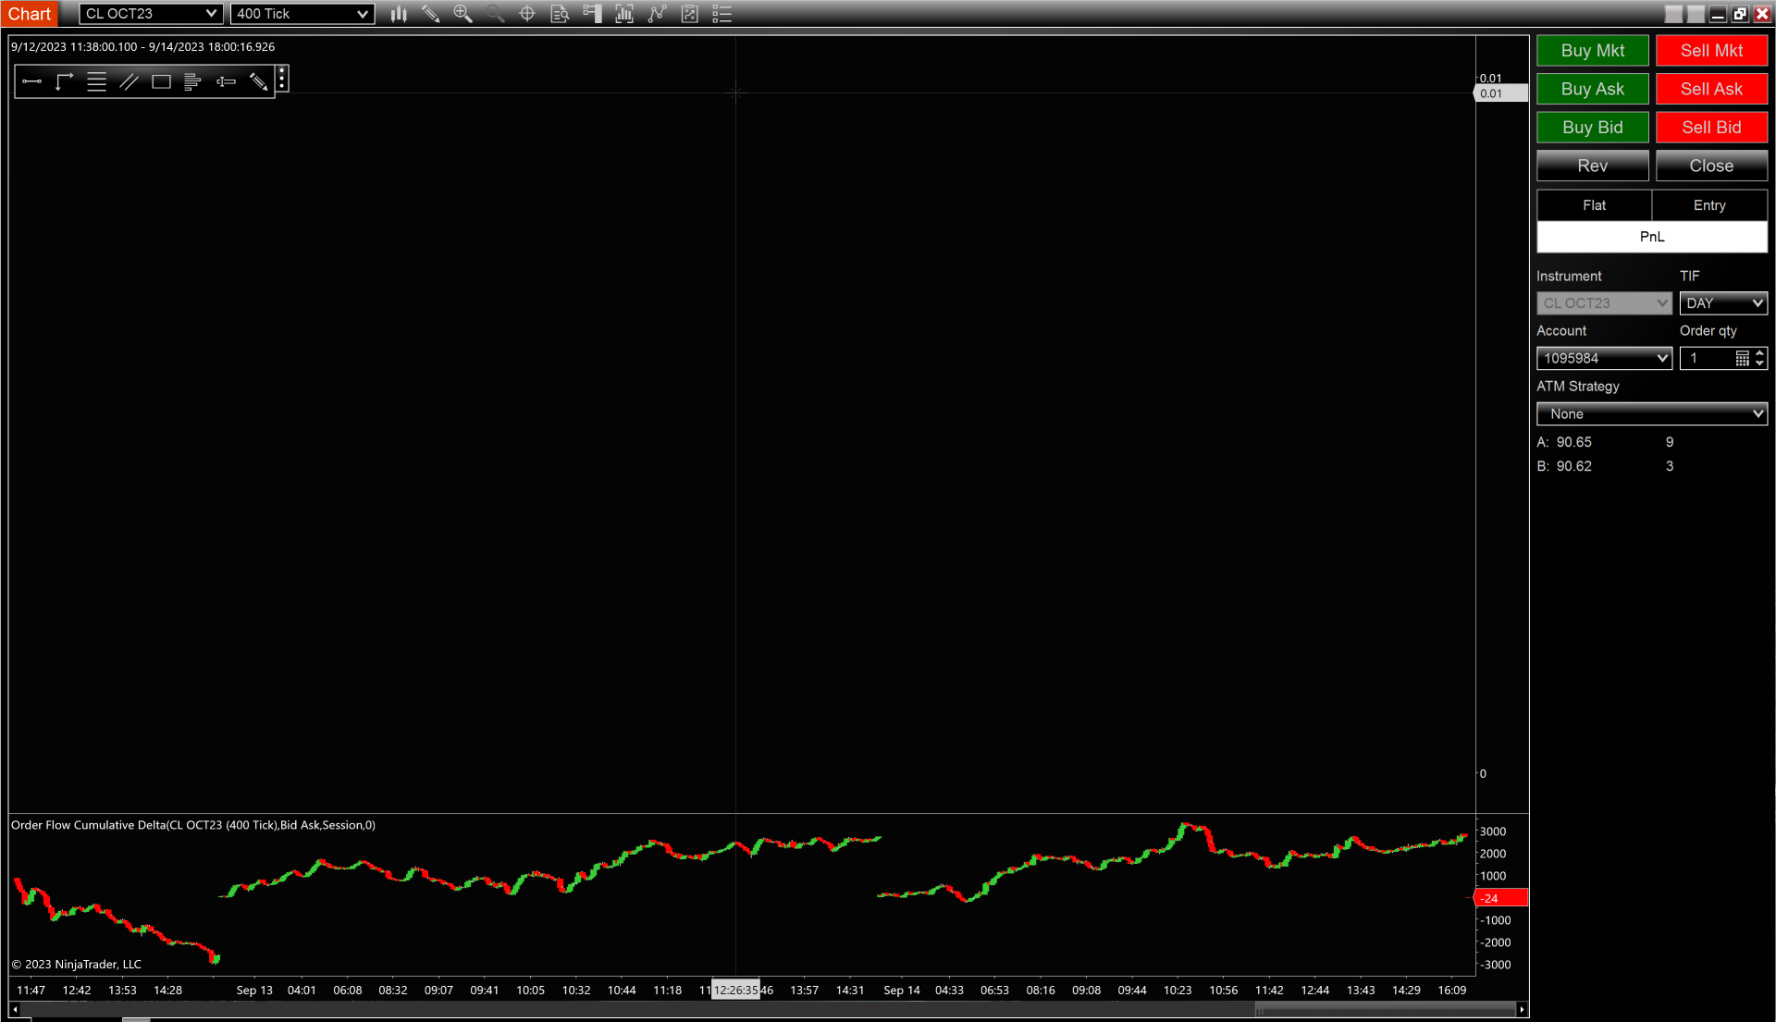This screenshot has height=1022, width=1776.
Task: Expand the 400 Tick interval dropdown
Action: [302, 14]
